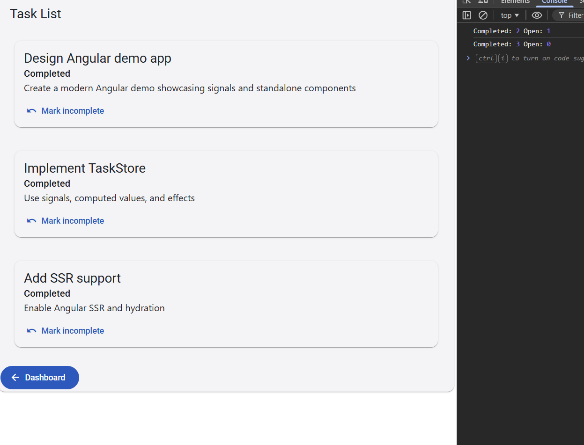Click the console prompt to type

coord(515,58)
